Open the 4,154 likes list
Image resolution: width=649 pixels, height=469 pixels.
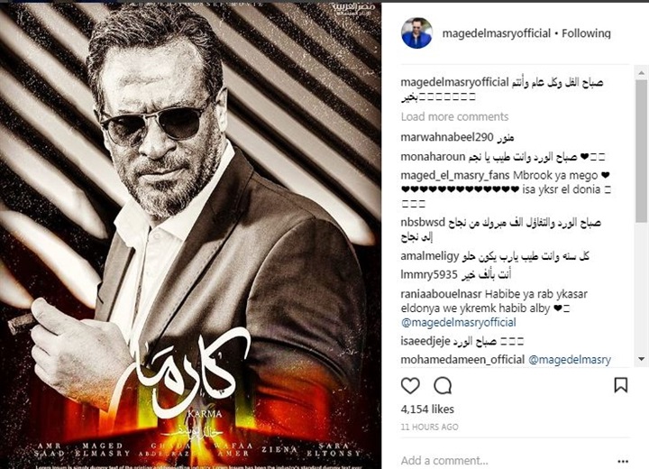(x=427, y=409)
